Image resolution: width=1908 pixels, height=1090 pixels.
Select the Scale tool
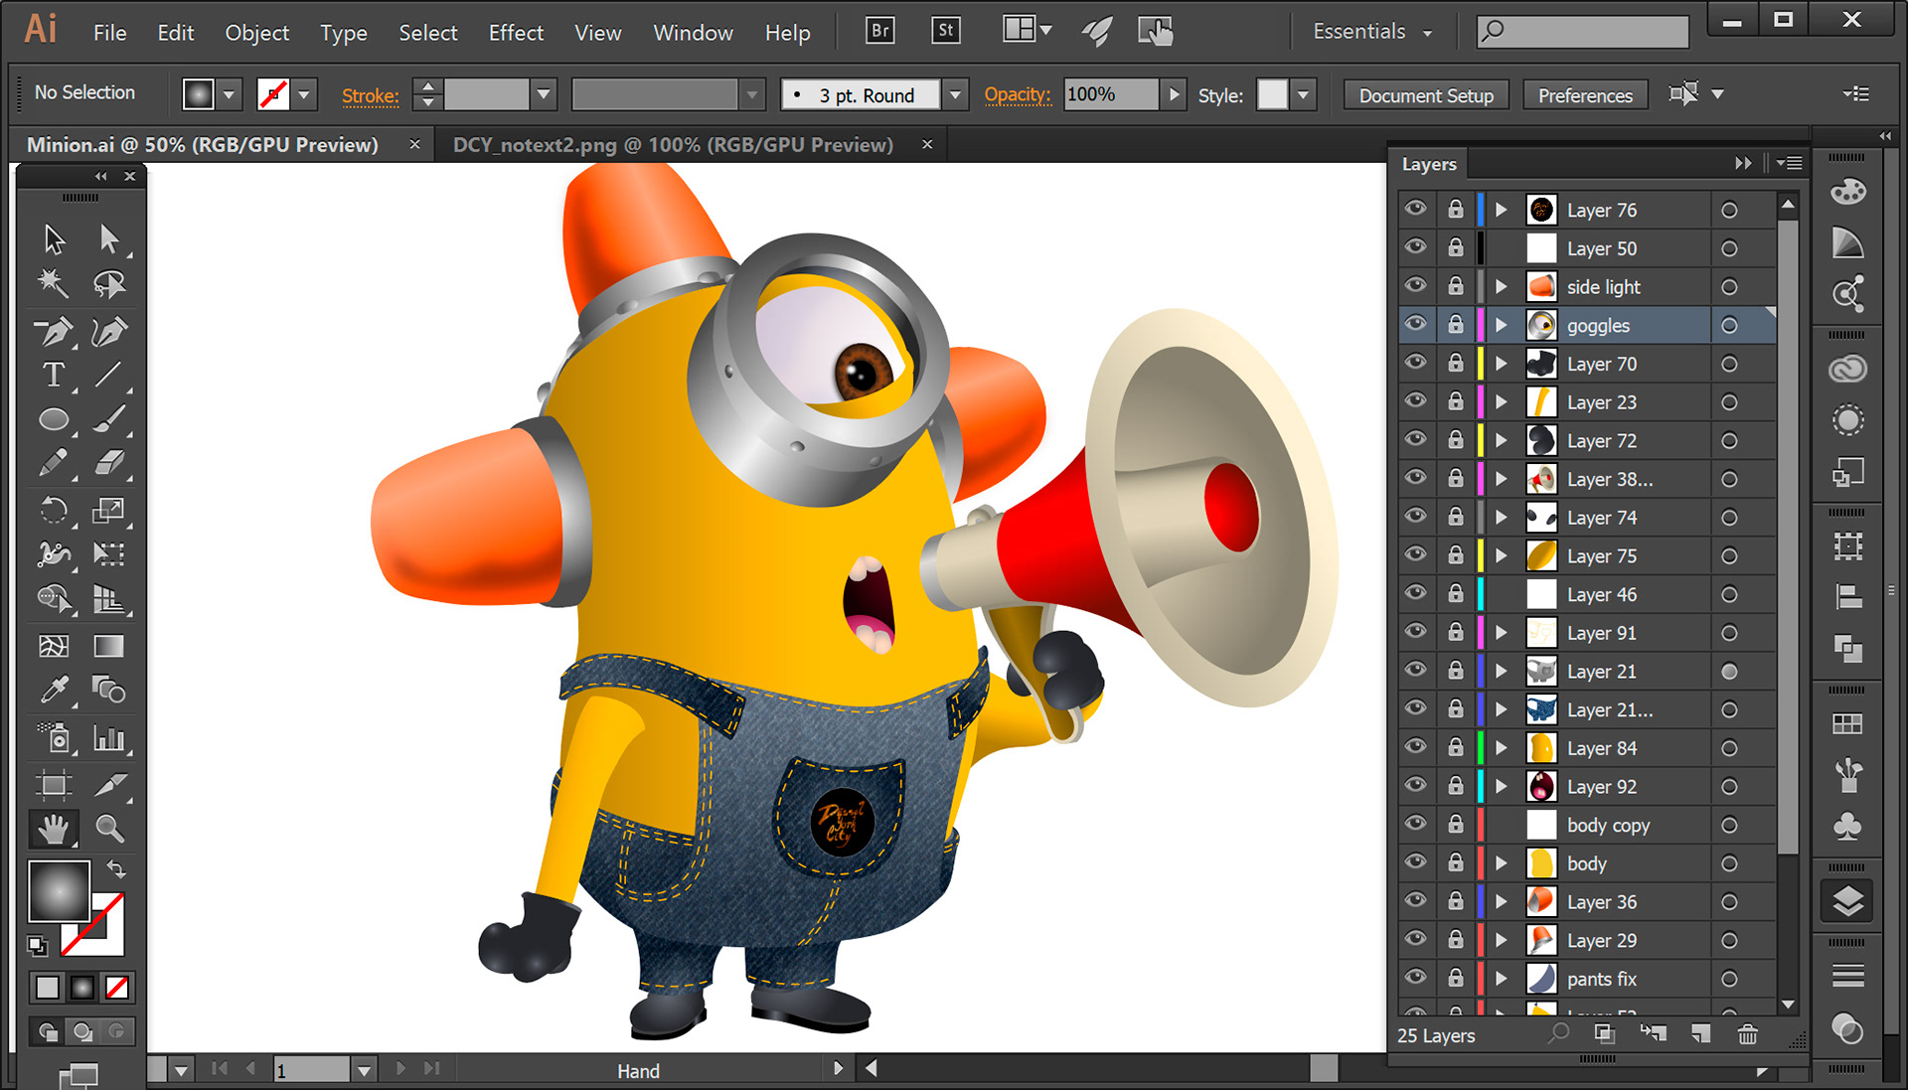[x=109, y=511]
